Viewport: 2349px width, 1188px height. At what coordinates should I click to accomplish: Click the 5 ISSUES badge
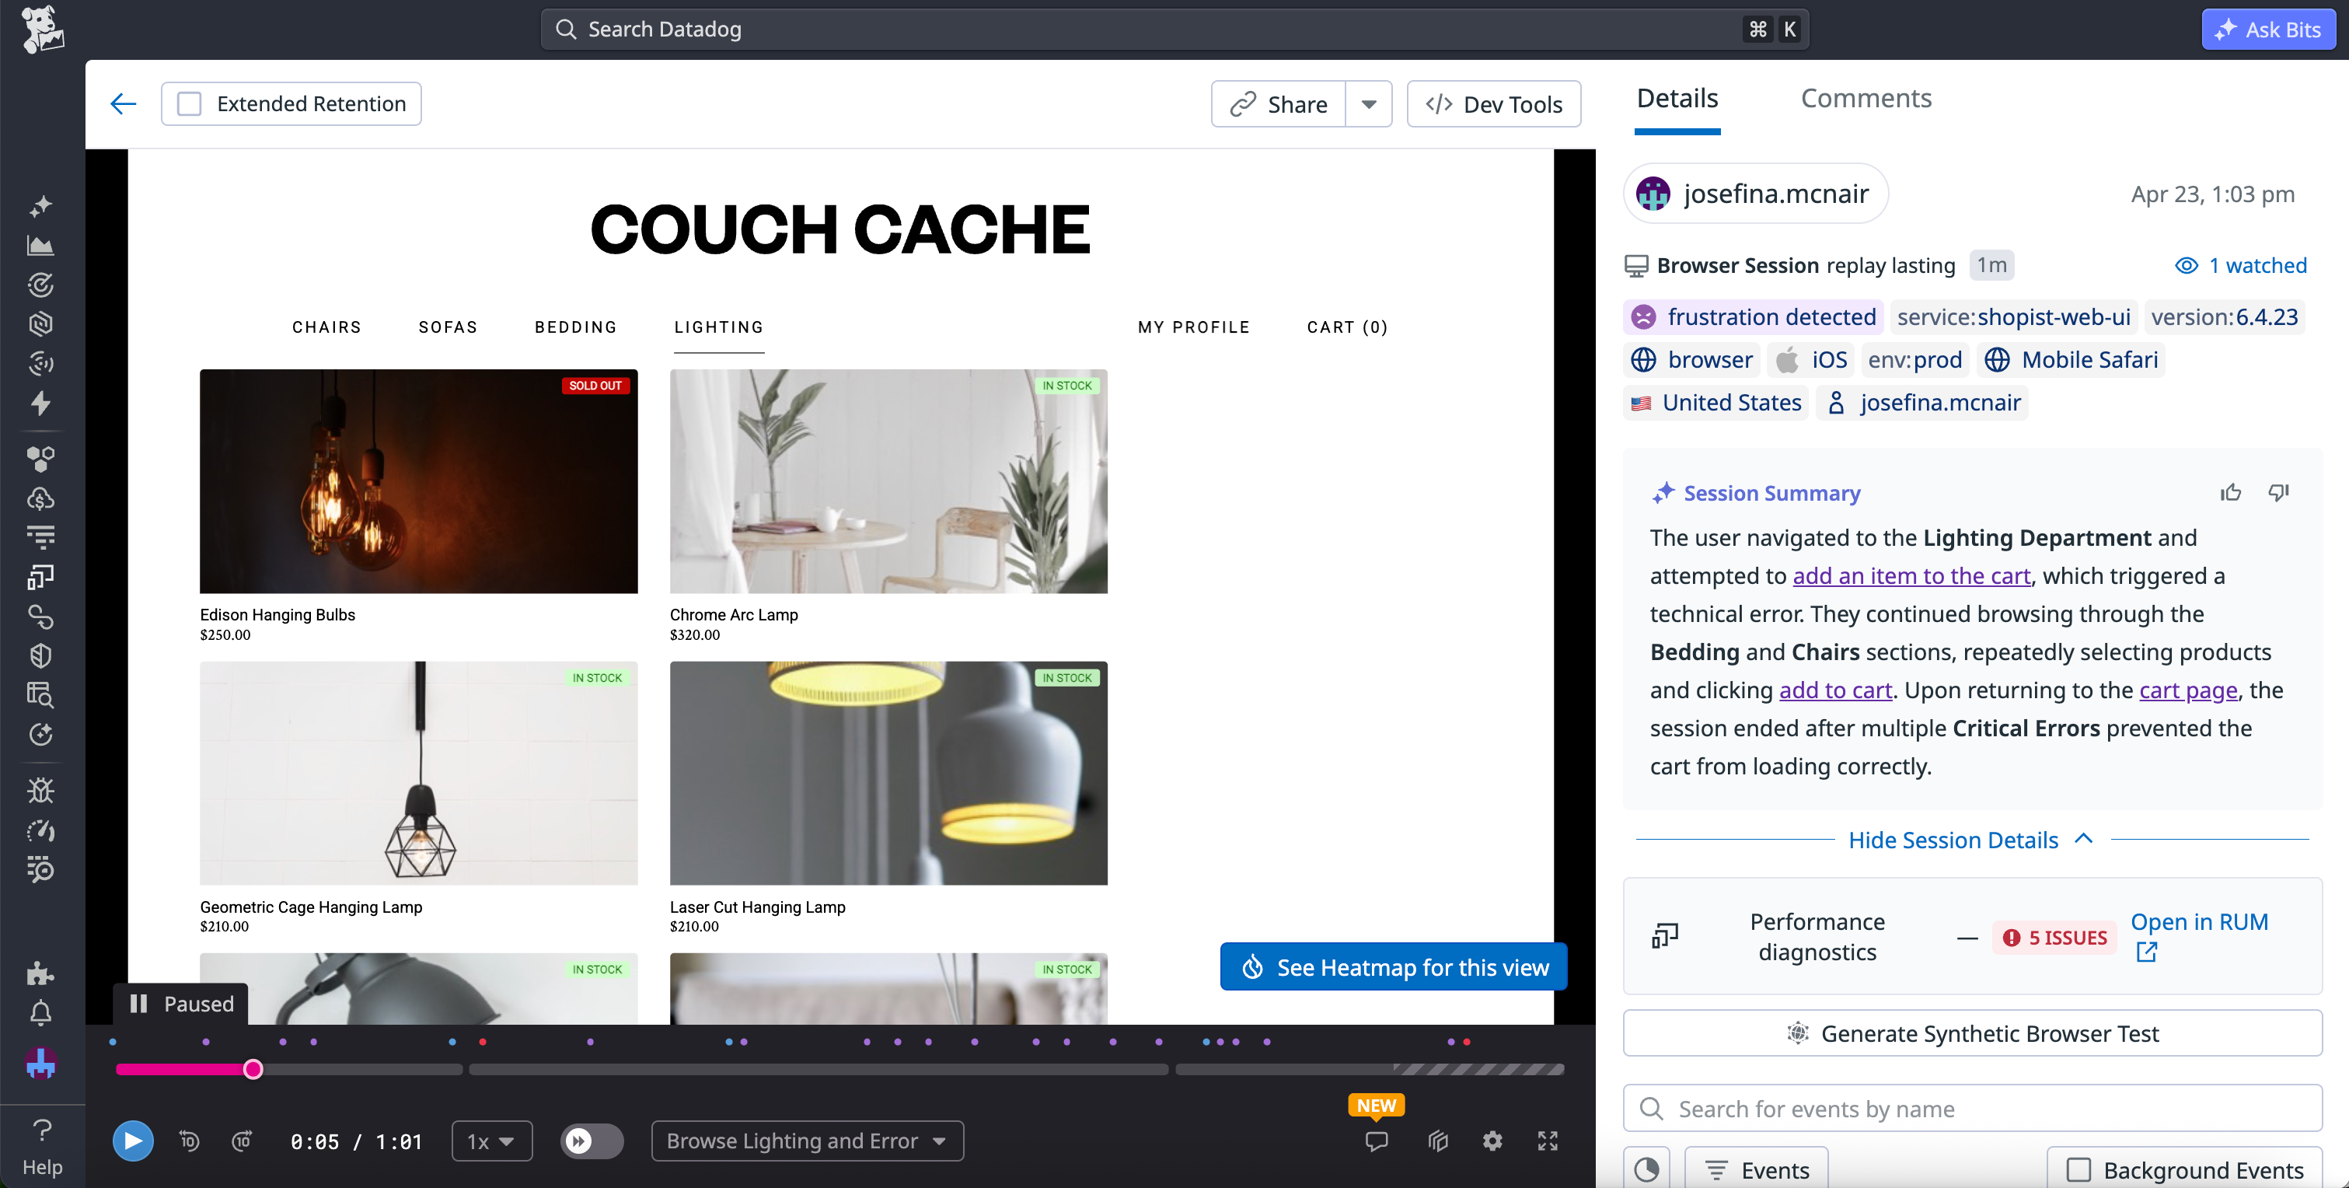(2054, 937)
